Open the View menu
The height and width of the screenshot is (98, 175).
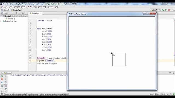point(10,7)
